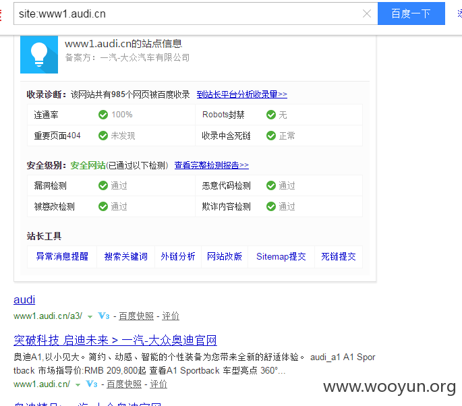Click the 收录中含死链 row label
The width and height of the screenshot is (462, 406).
(x=227, y=136)
